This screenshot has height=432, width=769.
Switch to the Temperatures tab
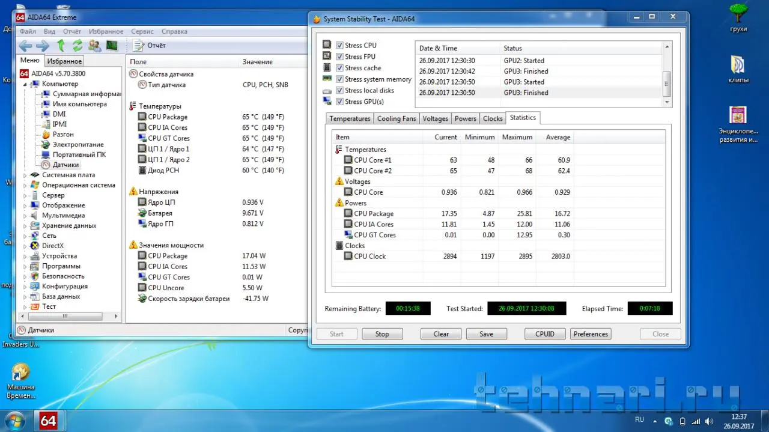pyautogui.click(x=350, y=119)
